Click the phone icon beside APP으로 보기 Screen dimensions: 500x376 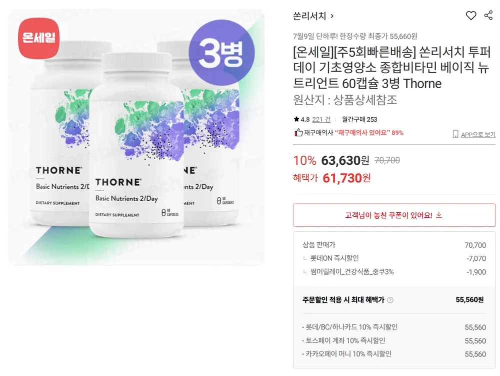coord(455,134)
